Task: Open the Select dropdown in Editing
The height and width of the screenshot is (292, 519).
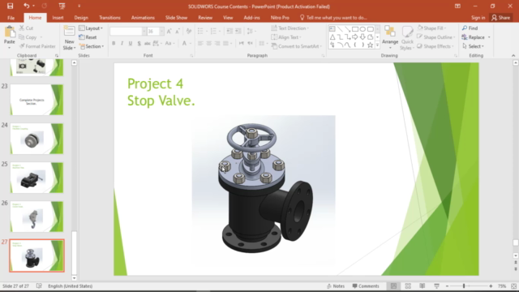Action: coord(473,46)
